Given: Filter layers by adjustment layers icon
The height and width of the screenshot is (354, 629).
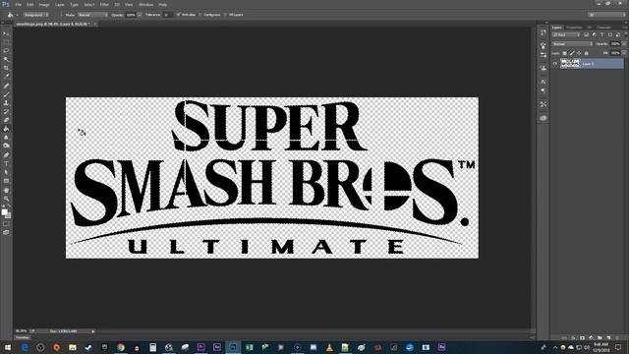Looking at the screenshot, I should [x=594, y=35].
